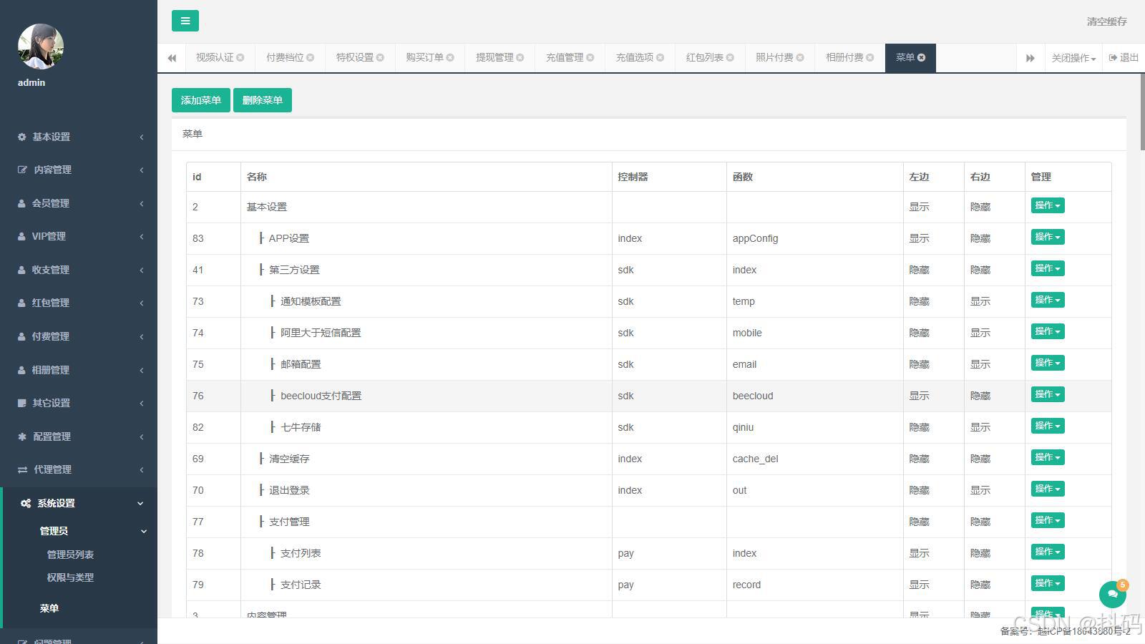Click the 内容管理 edit icon in sidebar
The image size is (1145, 644).
point(22,170)
